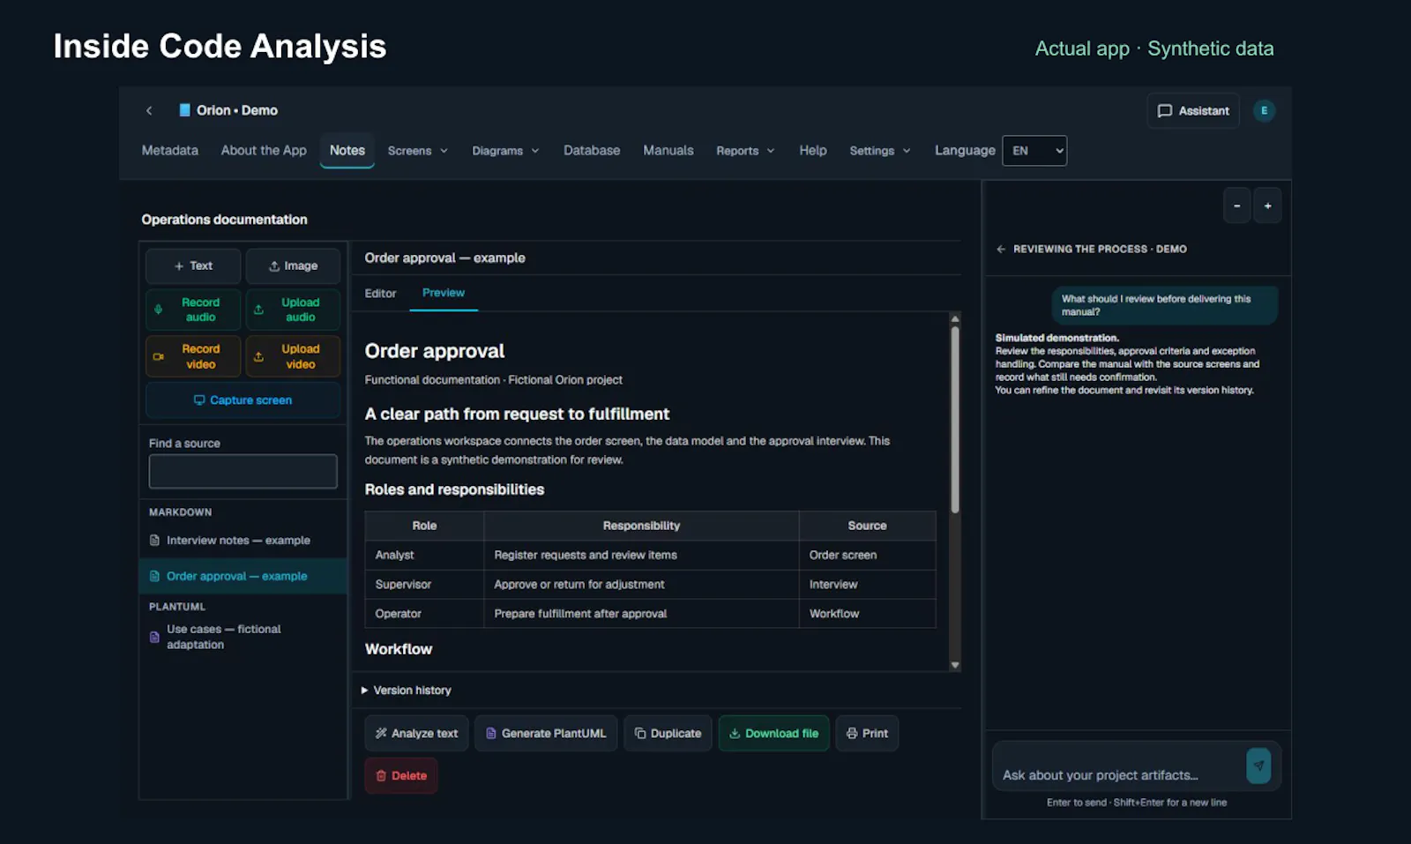Viewport: 1411px width, 844px height.
Task: Download file of the document
Action: pyautogui.click(x=773, y=733)
